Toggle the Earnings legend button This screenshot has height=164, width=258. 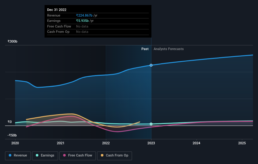[x=45, y=156]
